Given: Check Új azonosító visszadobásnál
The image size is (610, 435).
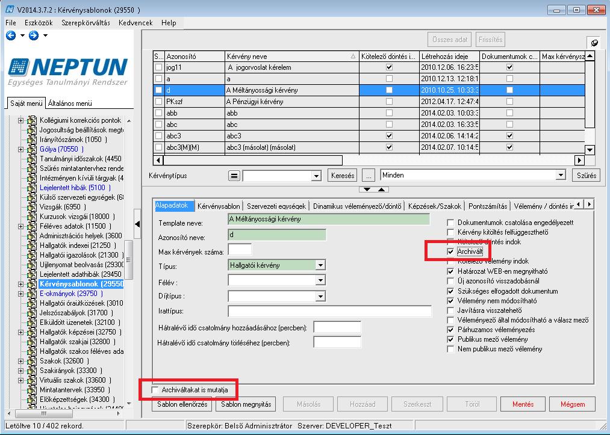Looking at the screenshot, I should click(x=450, y=280).
